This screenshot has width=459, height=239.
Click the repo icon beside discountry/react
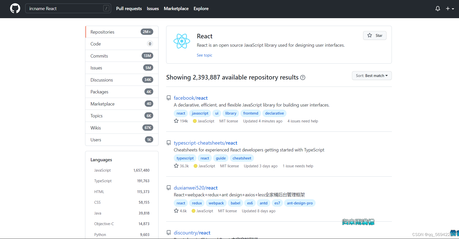tap(169, 233)
